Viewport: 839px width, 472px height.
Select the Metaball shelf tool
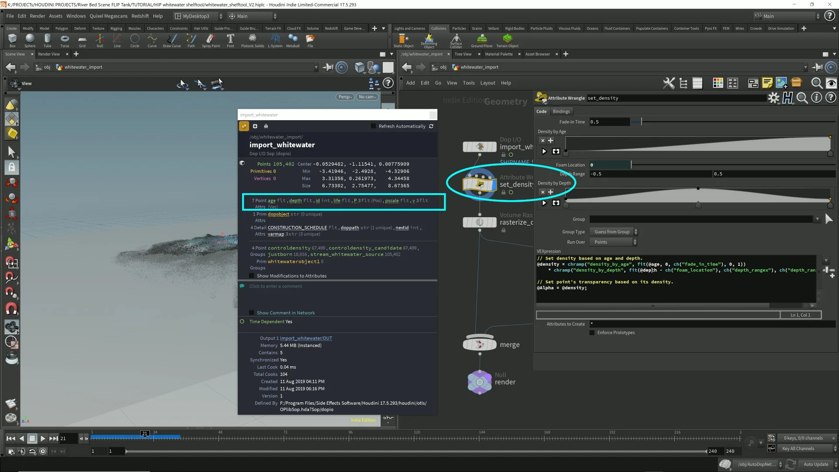pos(293,40)
